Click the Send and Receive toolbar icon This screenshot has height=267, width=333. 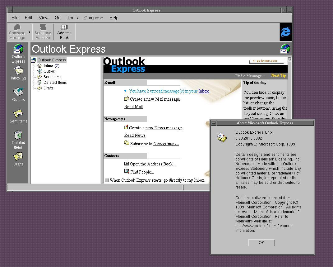click(x=43, y=31)
